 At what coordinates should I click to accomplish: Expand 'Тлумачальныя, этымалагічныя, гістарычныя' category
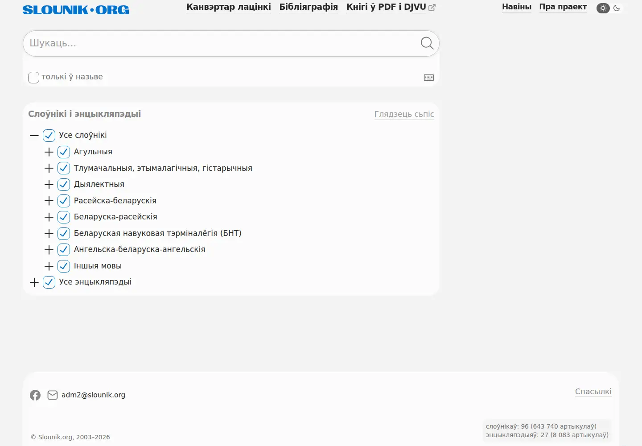click(49, 168)
